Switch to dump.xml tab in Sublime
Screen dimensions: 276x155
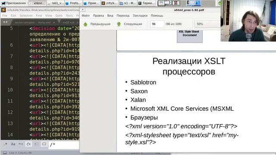(44, 22)
